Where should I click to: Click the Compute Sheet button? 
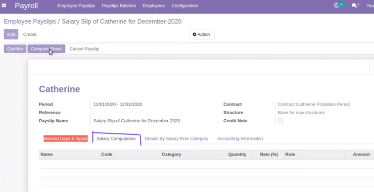coord(46,49)
